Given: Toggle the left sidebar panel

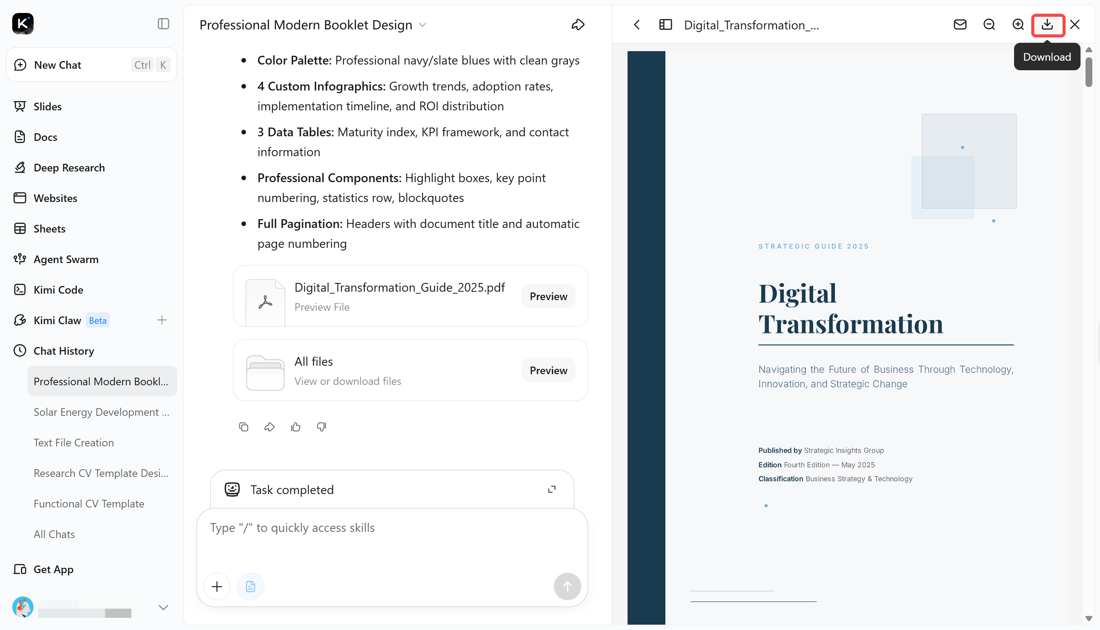Looking at the screenshot, I should tap(163, 23).
